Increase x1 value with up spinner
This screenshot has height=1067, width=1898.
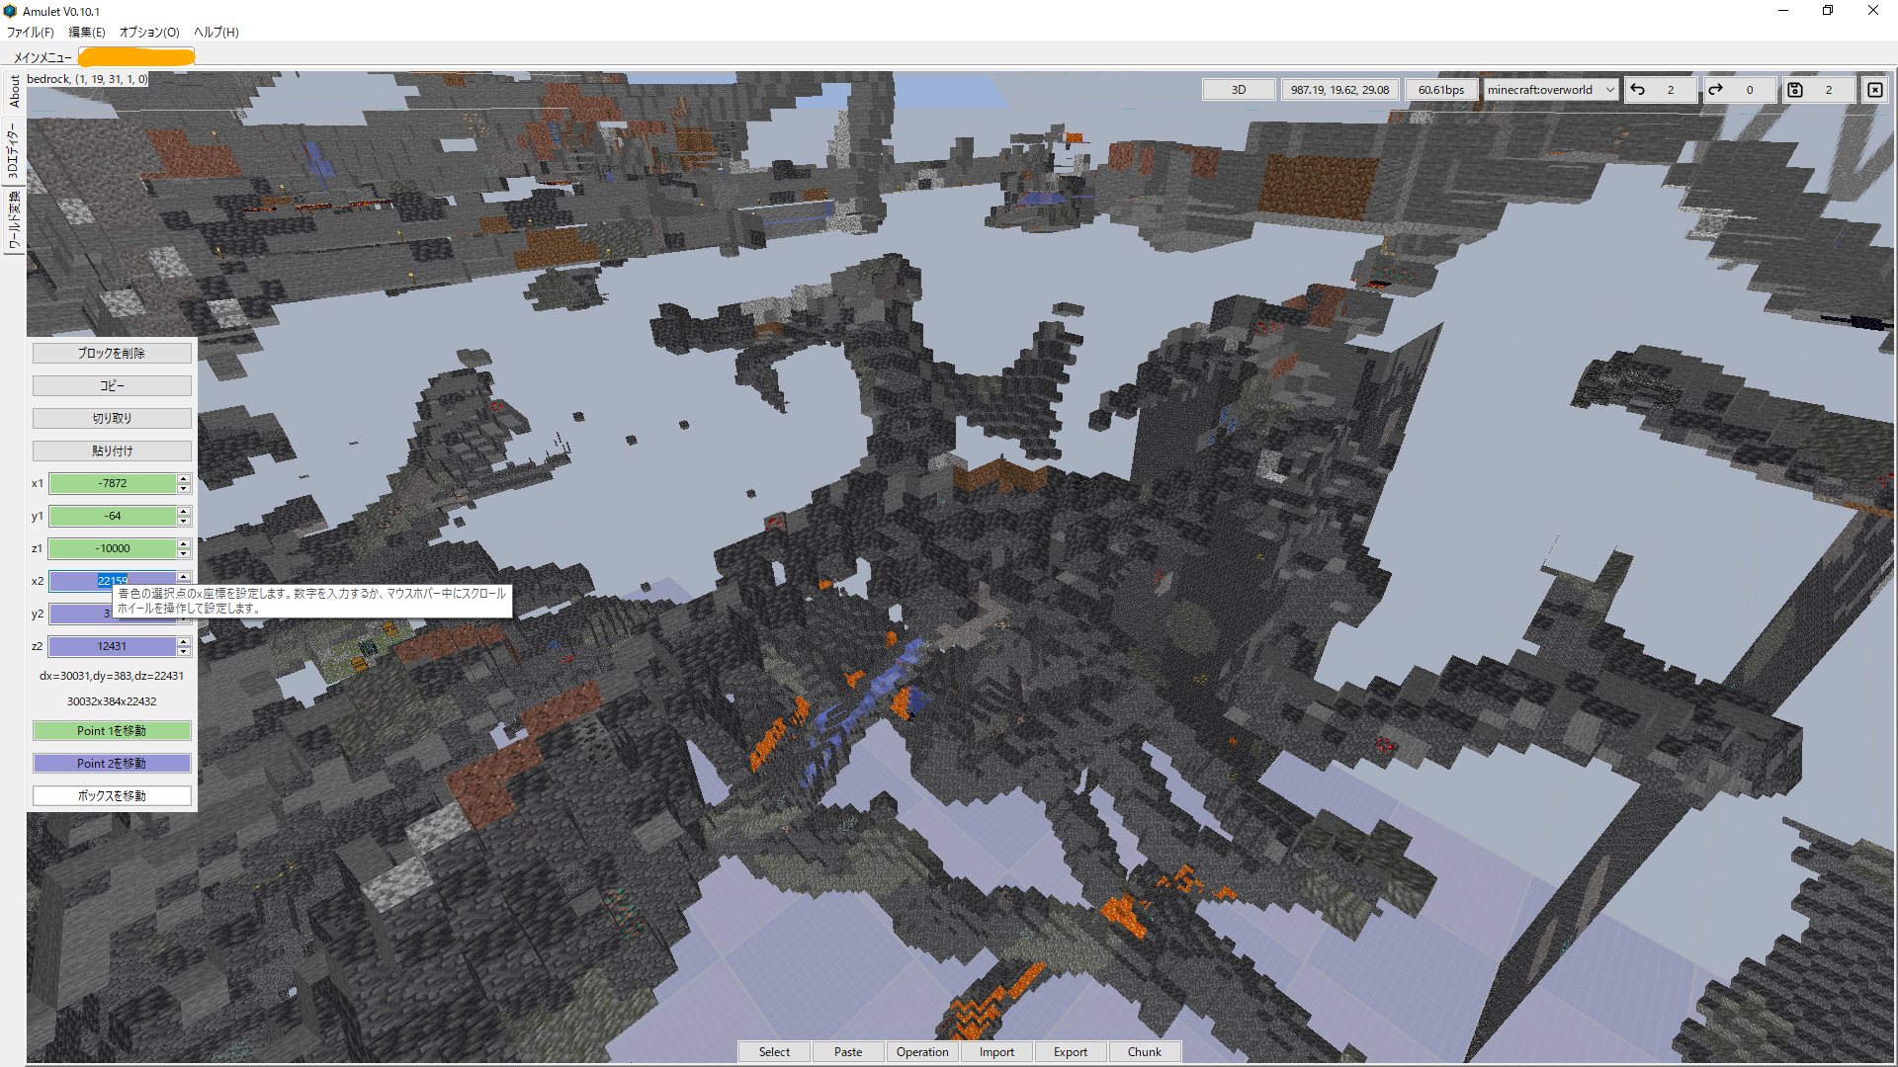[x=184, y=478]
